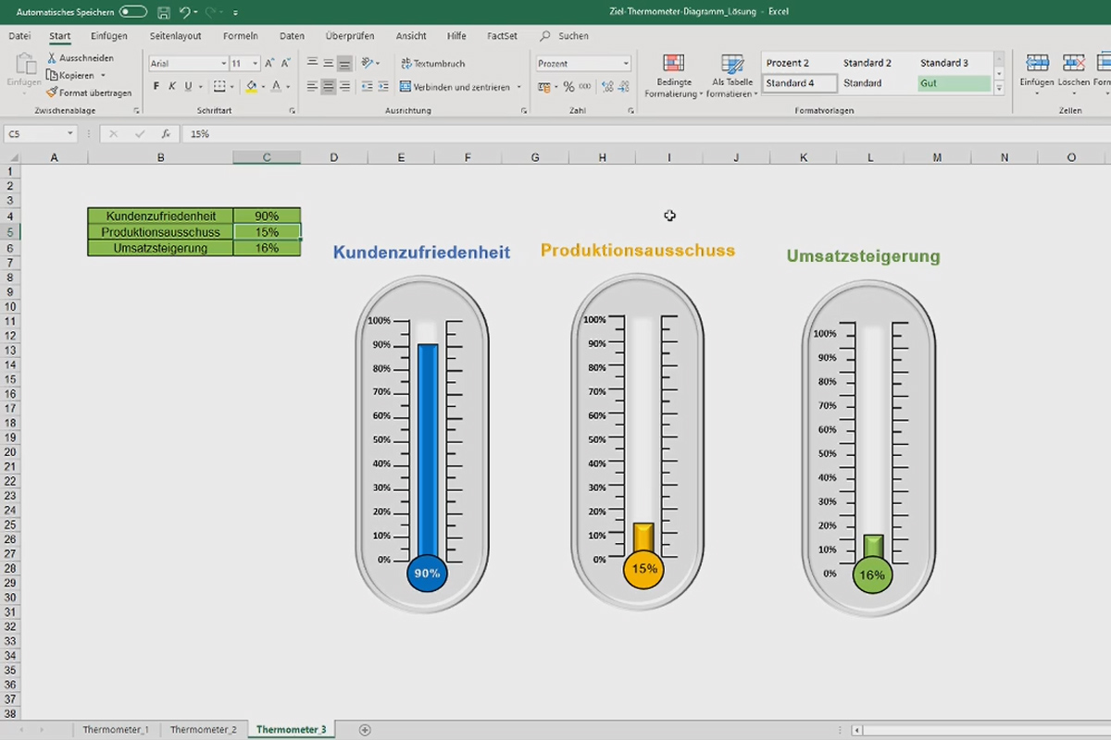Open the Thermometer_1 sheet tab

(116, 730)
